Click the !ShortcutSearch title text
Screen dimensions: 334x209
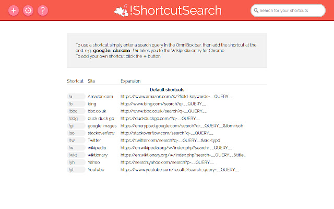tap(176, 10)
